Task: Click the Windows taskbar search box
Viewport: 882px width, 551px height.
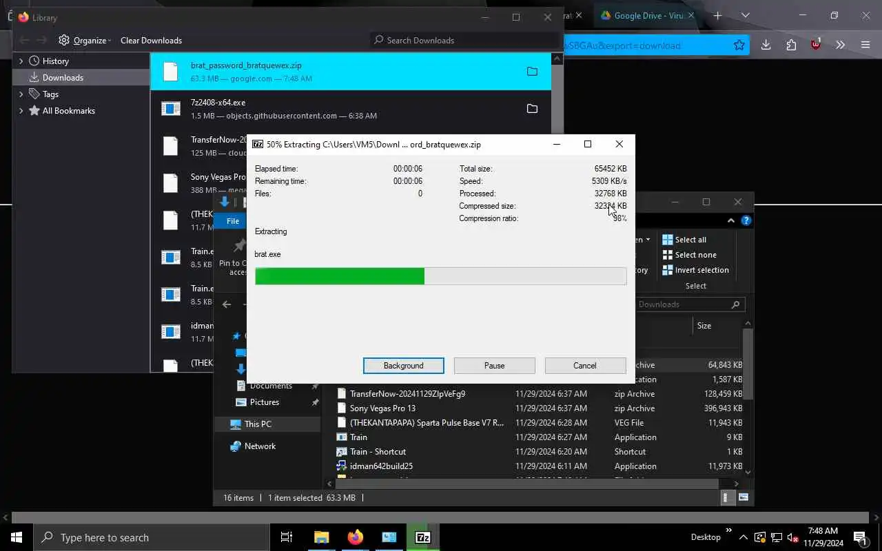Action: 152,537
